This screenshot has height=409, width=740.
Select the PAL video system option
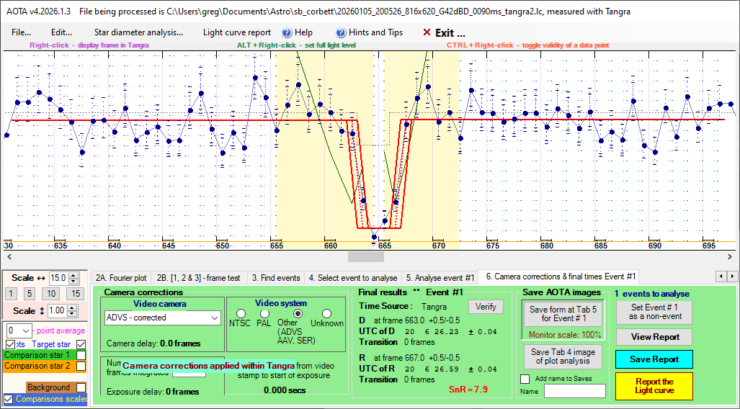[264, 314]
